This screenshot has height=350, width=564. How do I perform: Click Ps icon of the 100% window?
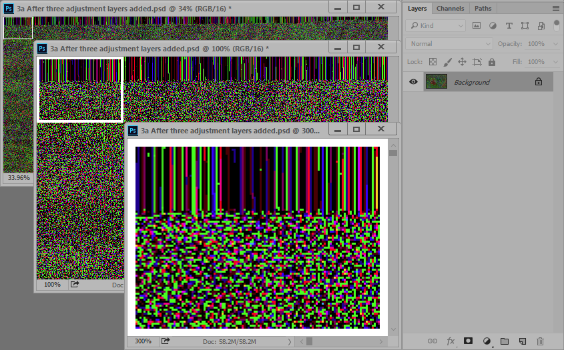[x=42, y=49]
